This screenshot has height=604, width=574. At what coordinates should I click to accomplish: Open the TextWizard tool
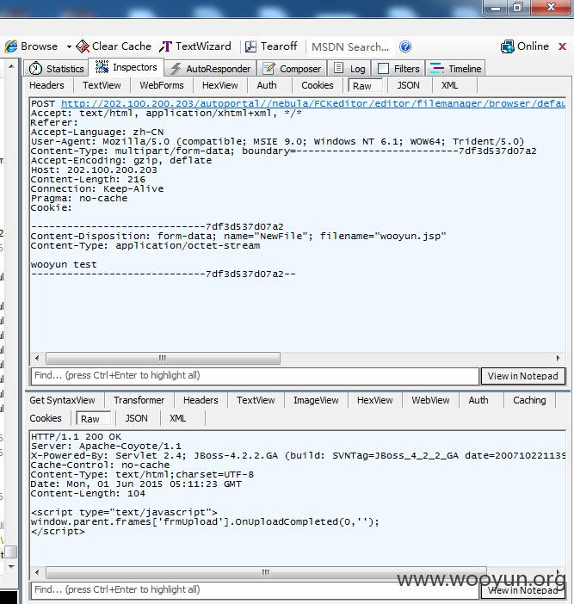(195, 46)
